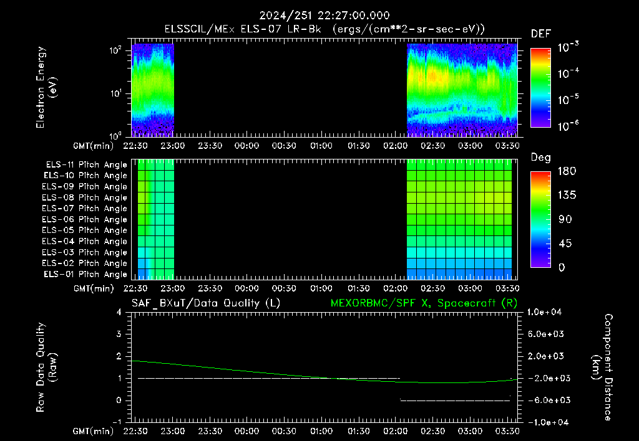Select the ELS-06 Pitch Angle row label
Image resolution: width=639 pixels, height=441 pixels.
pyautogui.click(x=84, y=219)
